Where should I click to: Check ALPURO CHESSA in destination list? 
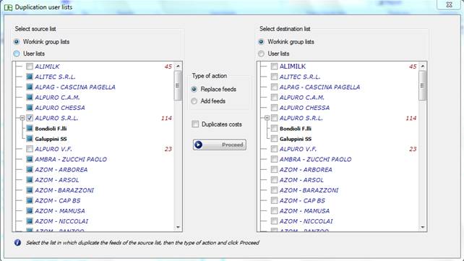[274, 108]
